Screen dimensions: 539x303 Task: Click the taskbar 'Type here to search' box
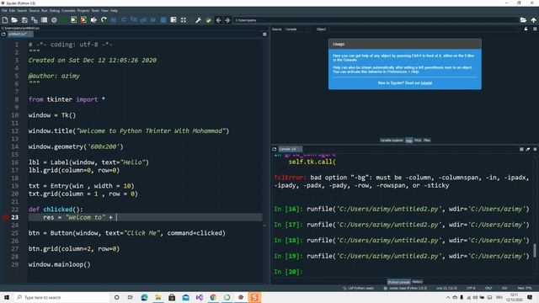click(x=61, y=297)
